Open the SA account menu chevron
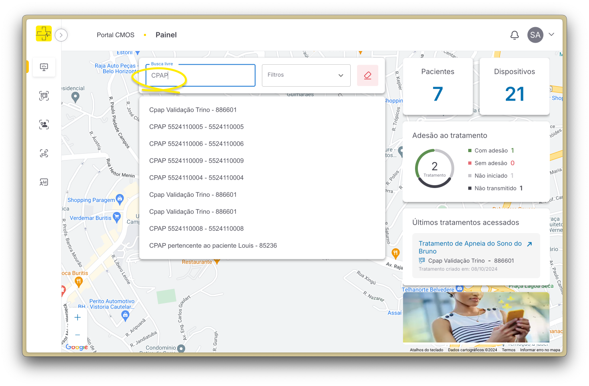589x386 pixels. [551, 35]
